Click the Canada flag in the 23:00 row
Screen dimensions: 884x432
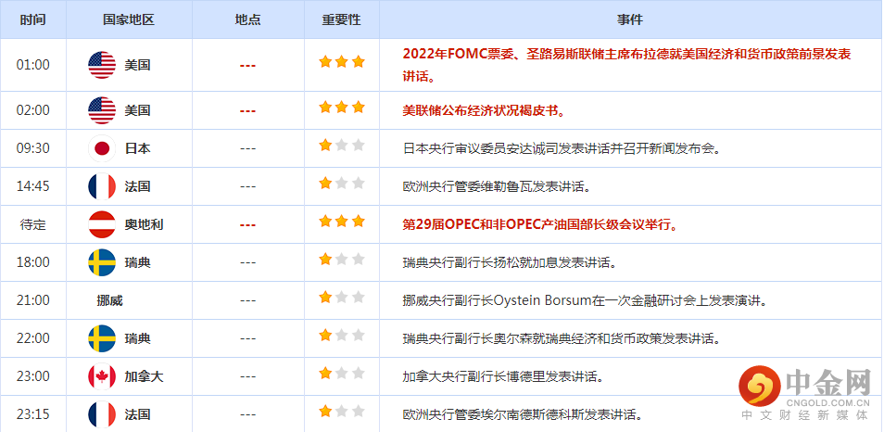coord(102,376)
